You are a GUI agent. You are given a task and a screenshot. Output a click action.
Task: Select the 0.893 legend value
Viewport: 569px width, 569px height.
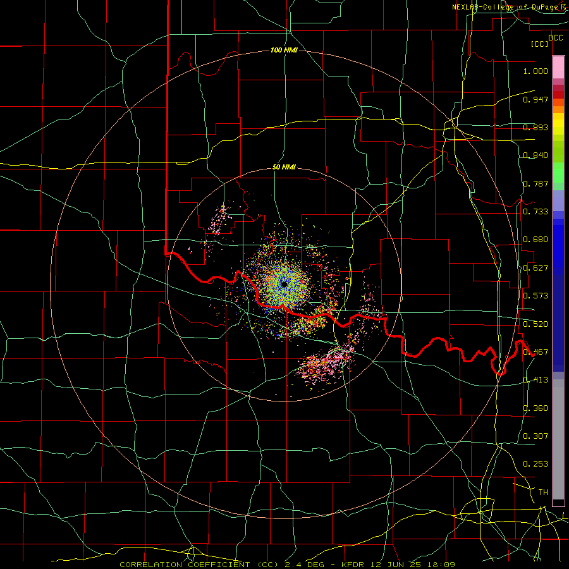coord(535,127)
